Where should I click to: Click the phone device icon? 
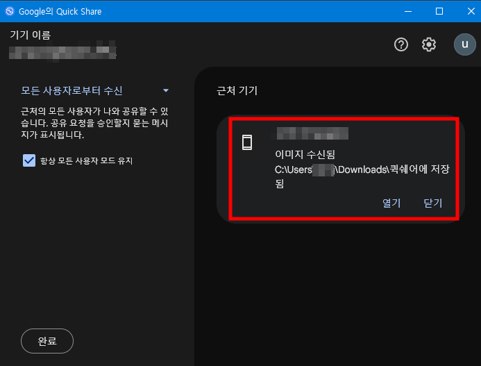[247, 142]
